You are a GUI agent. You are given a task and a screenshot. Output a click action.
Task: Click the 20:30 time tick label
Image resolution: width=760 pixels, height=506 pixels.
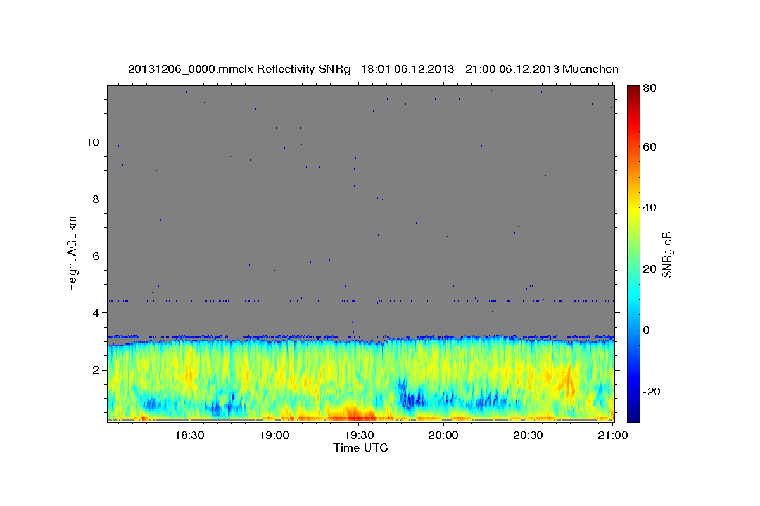click(528, 436)
